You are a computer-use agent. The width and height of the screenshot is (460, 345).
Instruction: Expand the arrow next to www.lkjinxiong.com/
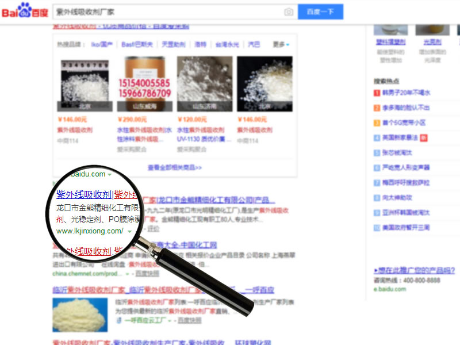point(129,232)
